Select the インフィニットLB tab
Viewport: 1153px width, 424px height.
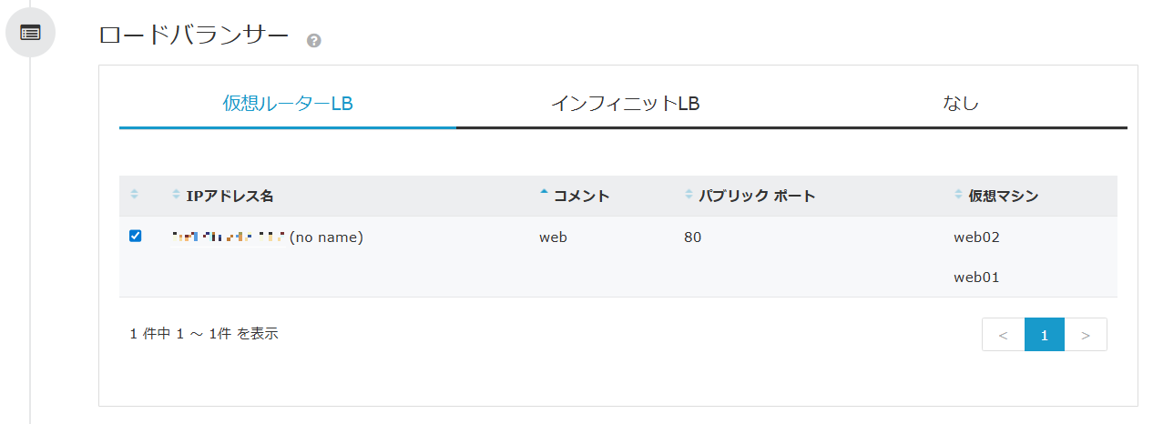[625, 104]
